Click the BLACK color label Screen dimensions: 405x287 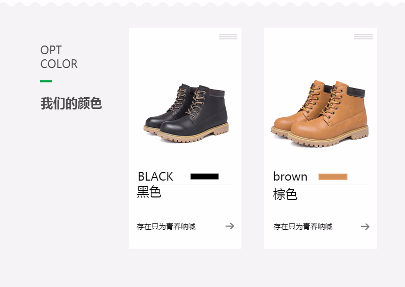pos(155,176)
